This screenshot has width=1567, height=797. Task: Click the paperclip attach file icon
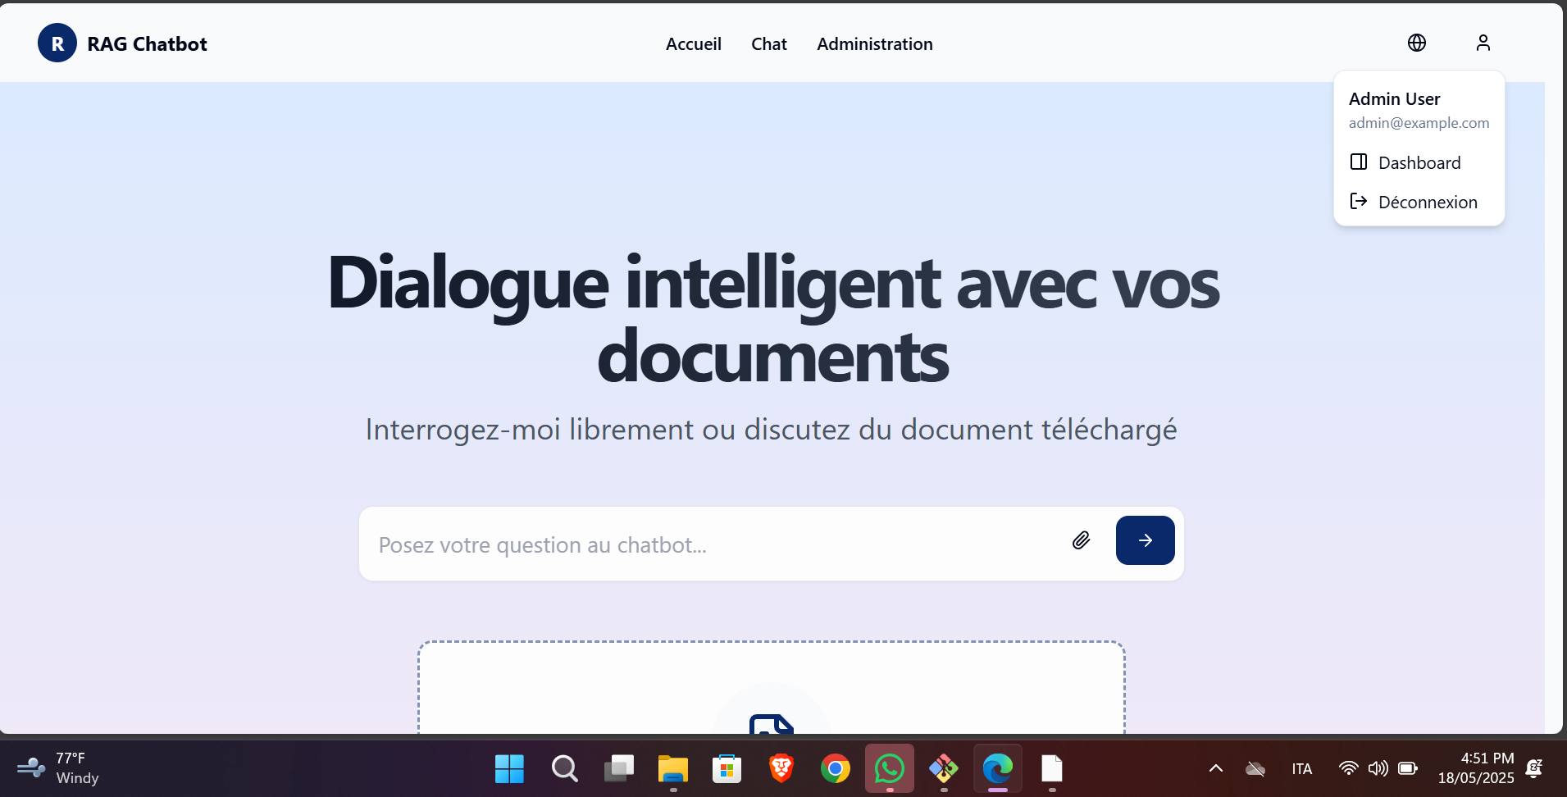[1081, 540]
